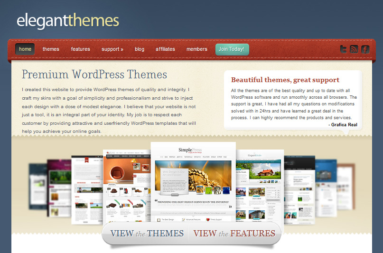The image size is (383, 253).
Task: Select the wood-framed theme preview at far right
Action: [x=346, y=187]
